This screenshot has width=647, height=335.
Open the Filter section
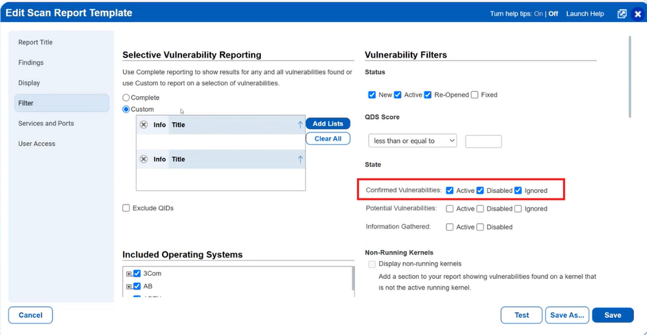[x=62, y=103]
